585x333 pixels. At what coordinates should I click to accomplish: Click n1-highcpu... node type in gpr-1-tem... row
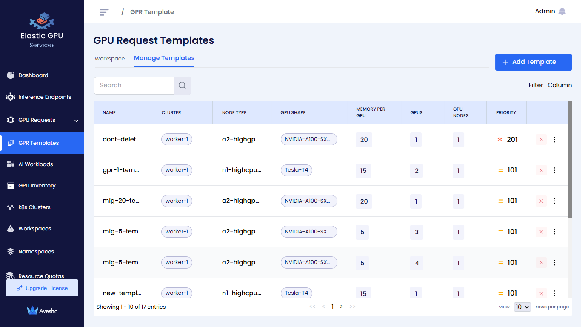(242, 170)
